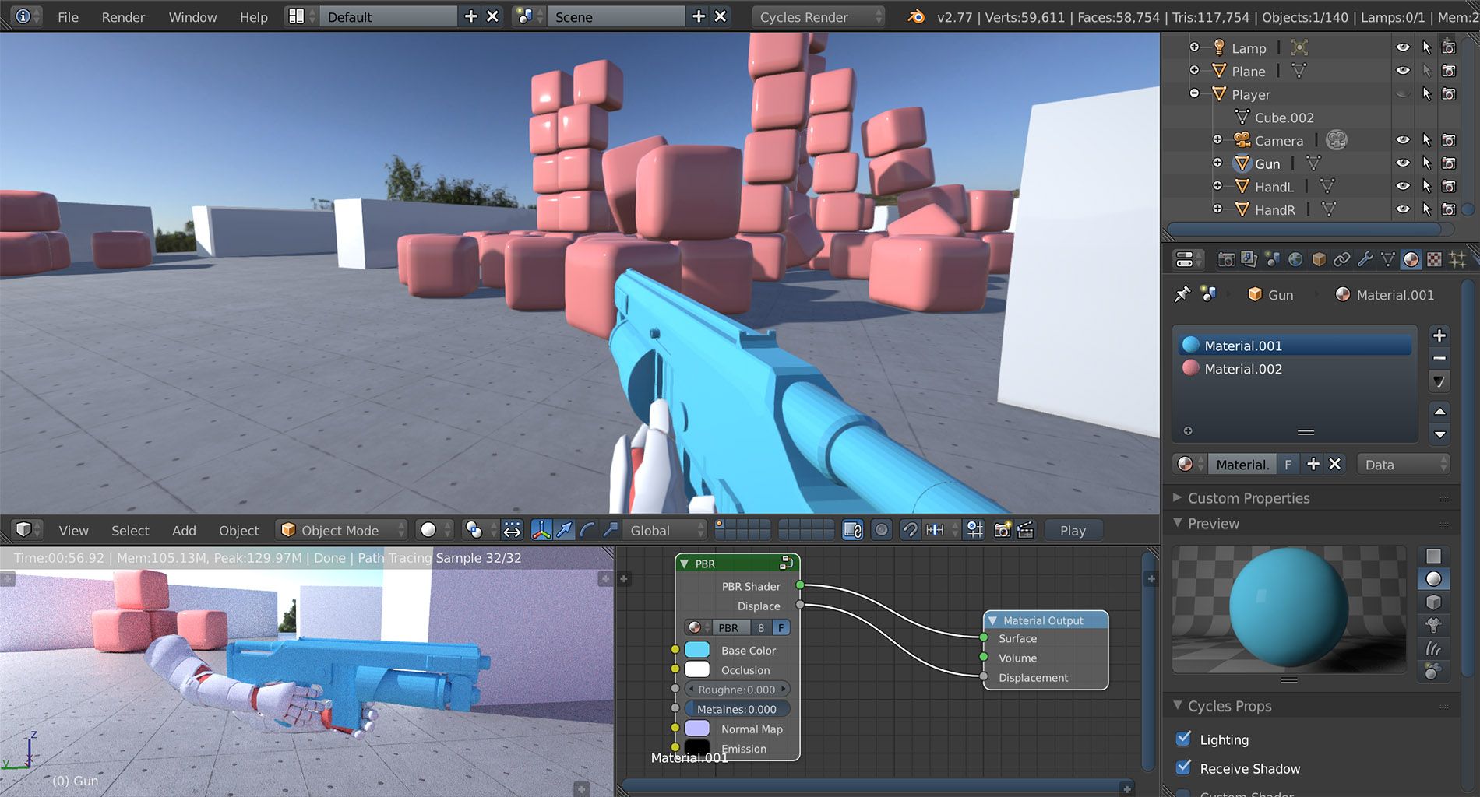
Task: Click the F button to fake-user the material
Action: coord(1288,464)
